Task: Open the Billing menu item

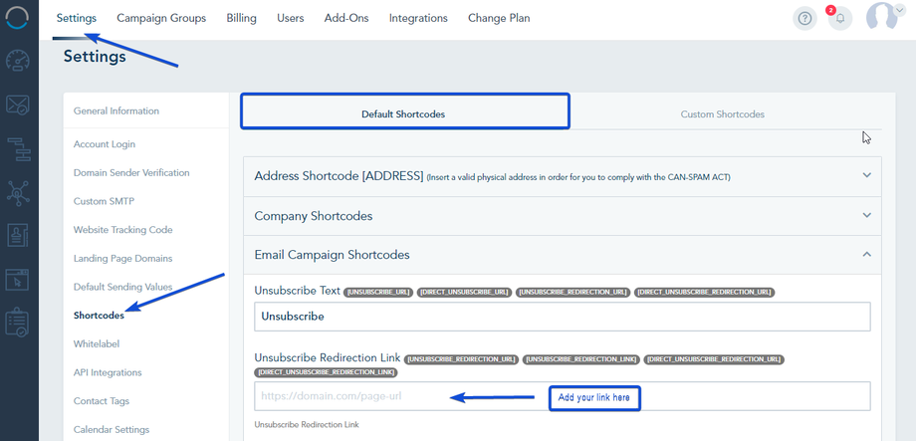Action: click(241, 18)
